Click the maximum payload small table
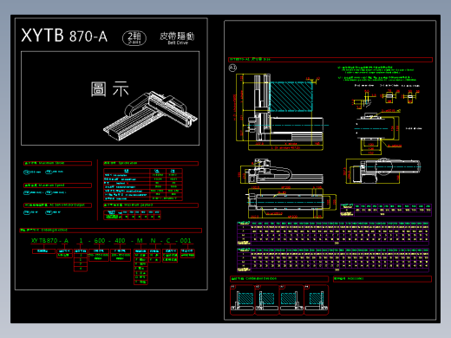Viewport: 451px width, 338px height. tap(132, 215)
